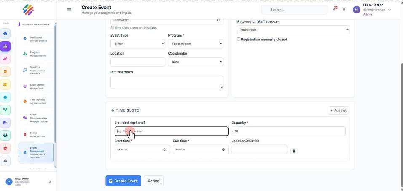Click the Internal Notes textarea
The image size is (403, 191).
[x=167, y=82]
